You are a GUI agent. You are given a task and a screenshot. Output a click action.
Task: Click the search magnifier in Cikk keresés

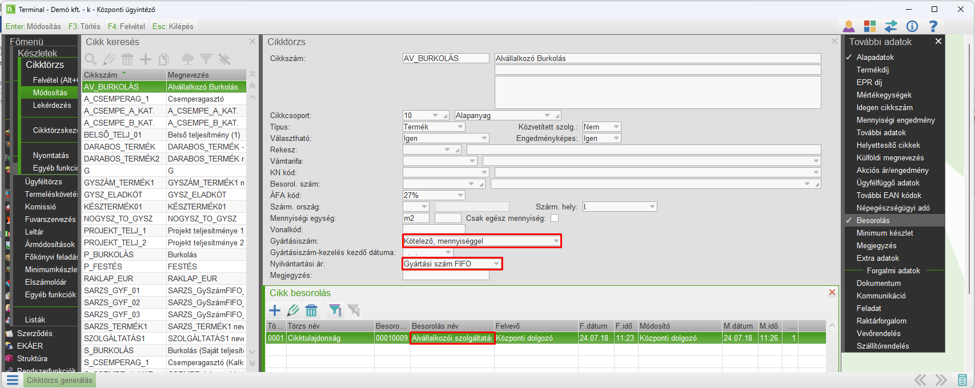[x=90, y=59]
